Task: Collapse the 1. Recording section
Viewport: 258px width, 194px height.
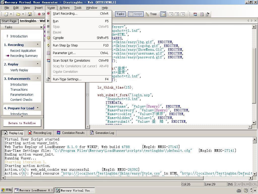Action: 38,44
